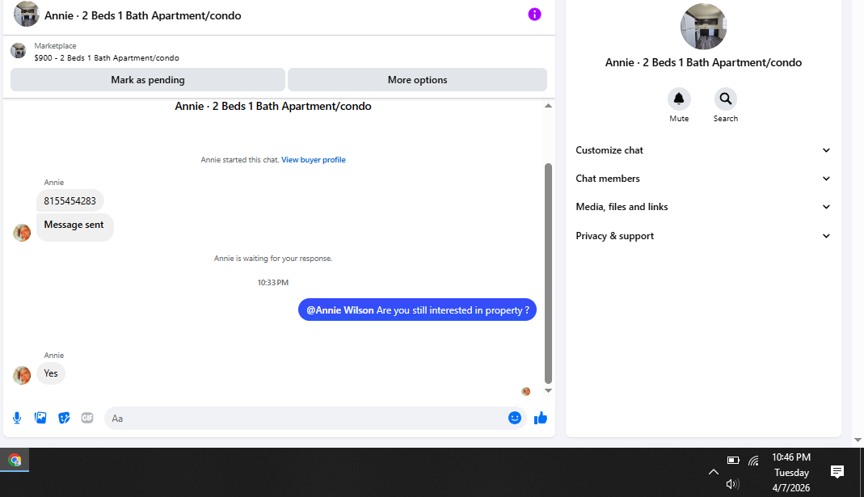This screenshot has height=497, width=864.
Task: Select the @Annie Wilson mention in the message
Action: pyautogui.click(x=340, y=310)
